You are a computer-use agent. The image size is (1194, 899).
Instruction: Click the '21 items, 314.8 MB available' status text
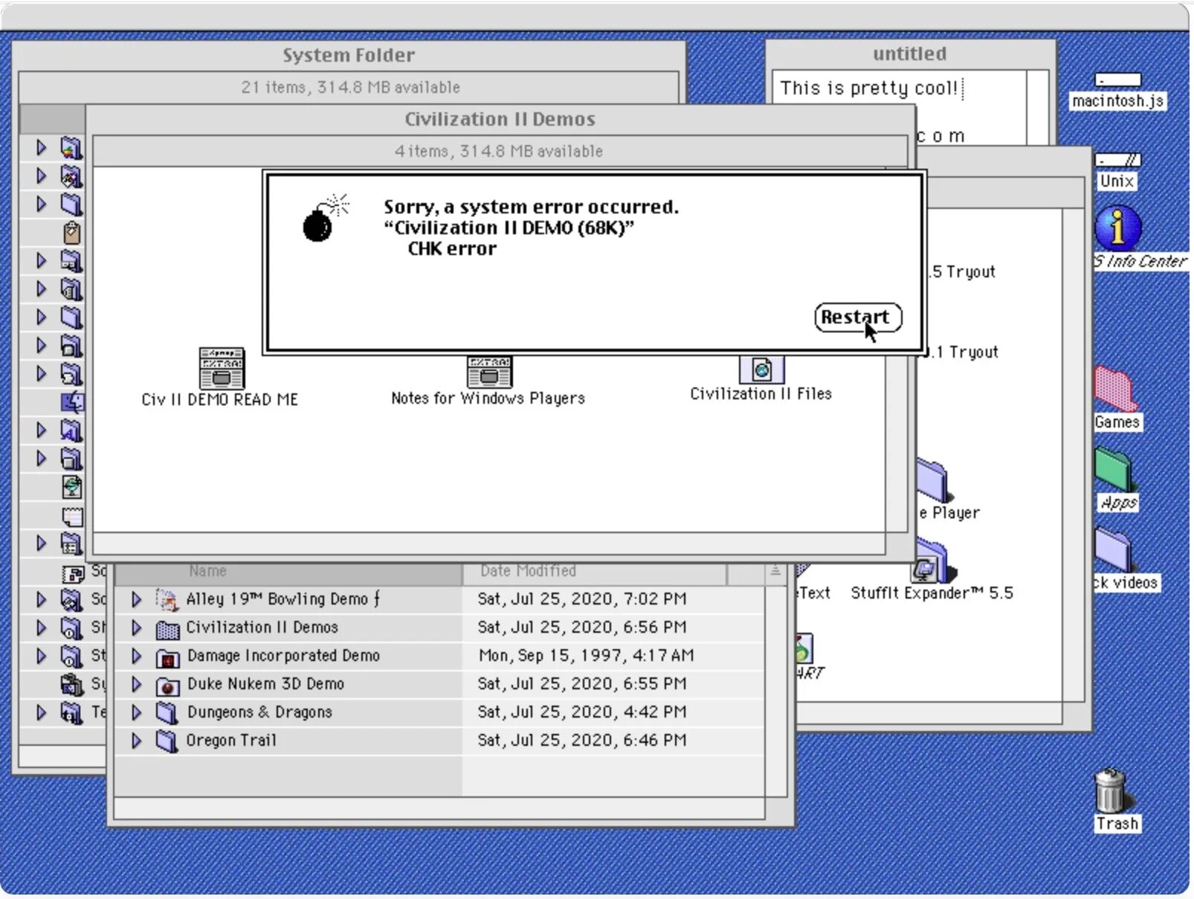click(351, 88)
